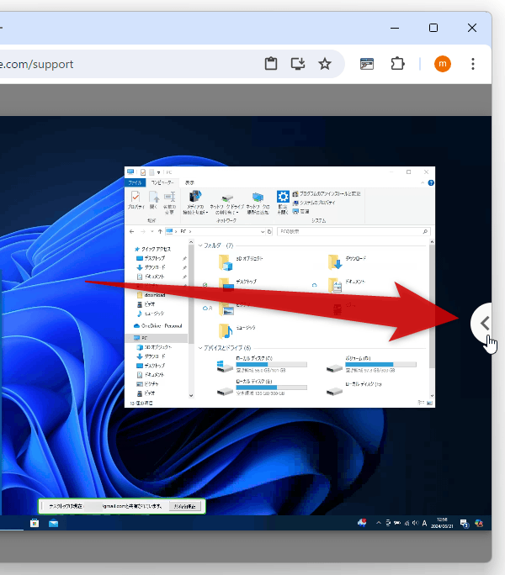The width and height of the screenshot is (505, 575).
Task: Show hidden tray icons caret
Action: tap(378, 523)
